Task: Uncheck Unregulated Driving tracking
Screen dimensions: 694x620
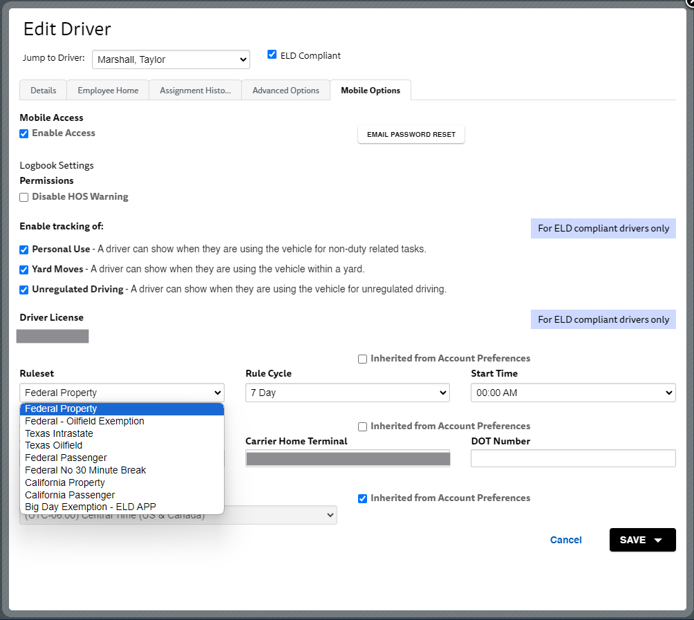Action: [x=24, y=290]
